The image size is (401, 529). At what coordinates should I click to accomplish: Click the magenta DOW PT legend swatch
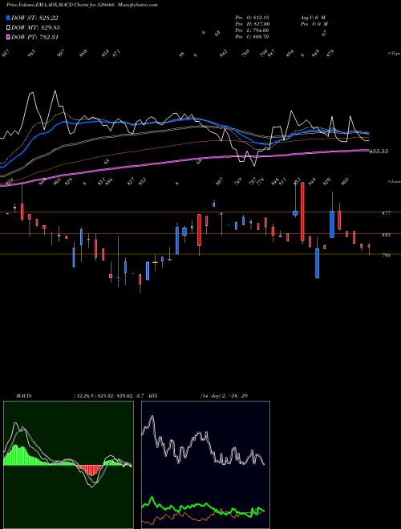(9, 37)
